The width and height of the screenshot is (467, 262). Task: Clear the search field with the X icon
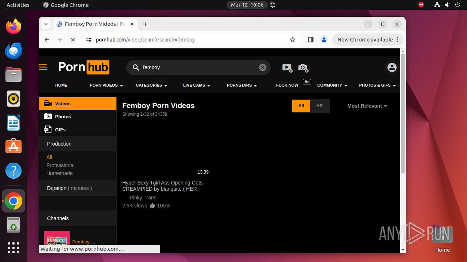(263, 67)
